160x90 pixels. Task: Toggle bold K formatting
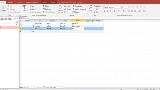pyautogui.click(x=105, y=11)
